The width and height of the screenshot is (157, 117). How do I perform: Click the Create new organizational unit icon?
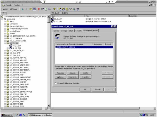(67, 9)
